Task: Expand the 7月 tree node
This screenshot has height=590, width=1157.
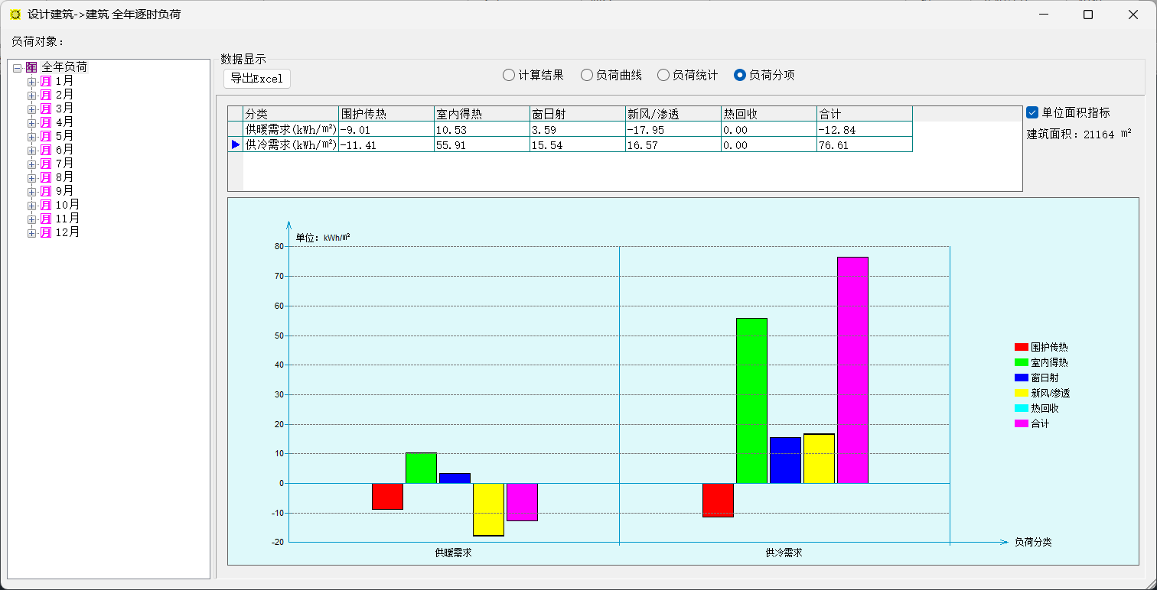Action: pos(31,164)
